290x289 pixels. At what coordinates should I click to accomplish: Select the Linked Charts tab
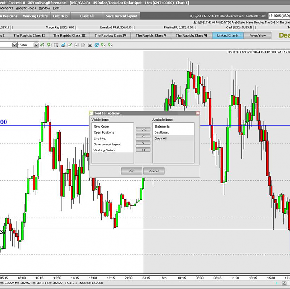coord(228,35)
